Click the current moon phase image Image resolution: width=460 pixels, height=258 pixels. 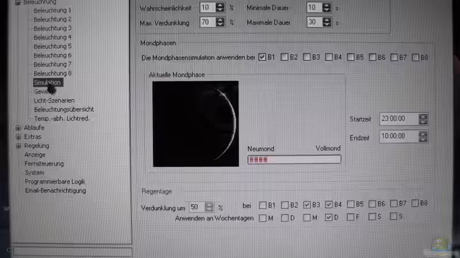pyautogui.click(x=195, y=124)
